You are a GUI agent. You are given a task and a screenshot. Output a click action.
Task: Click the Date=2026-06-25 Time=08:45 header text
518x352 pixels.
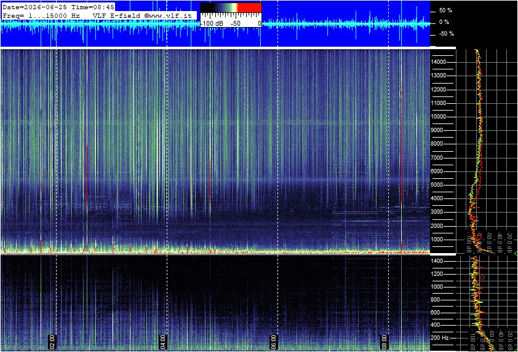pyautogui.click(x=58, y=7)
